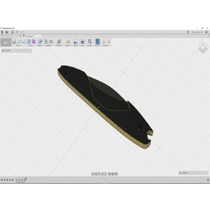Expand the CONSTRUCT dropdown label
This screenshot has width=210, height=210.
(59, 45)
